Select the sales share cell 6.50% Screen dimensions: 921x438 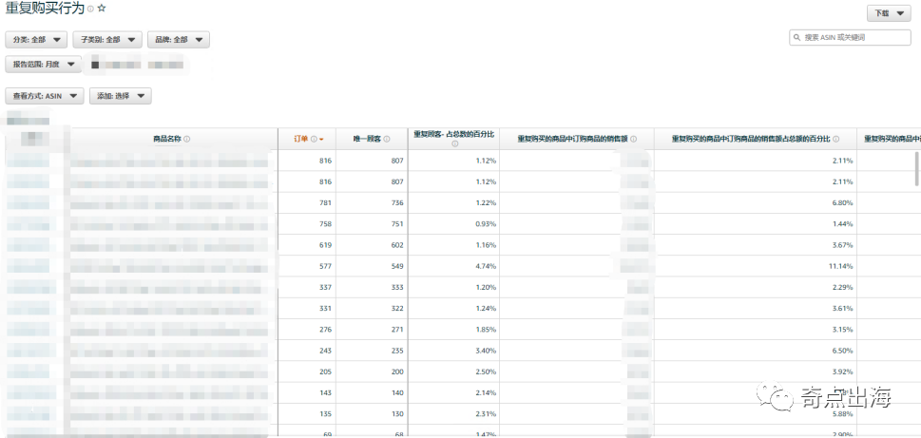click(x=842, y=351)
